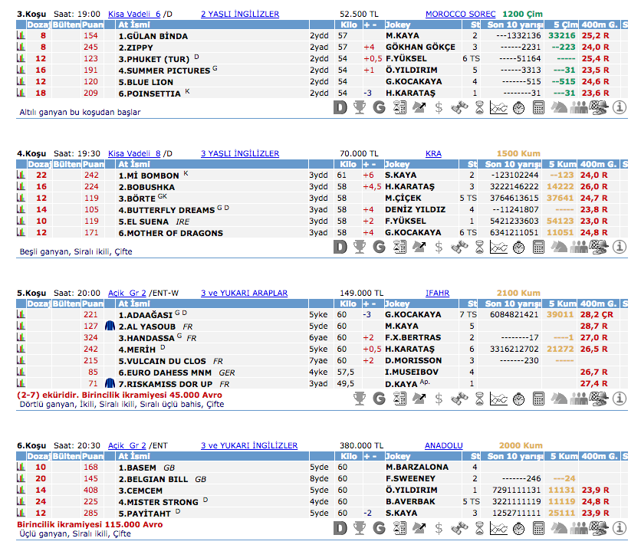Image resolution: width=641 pixels, height=548 pixels.
Task: Click the 'At İsmi' column header in race 6
Action: [133, 456]
